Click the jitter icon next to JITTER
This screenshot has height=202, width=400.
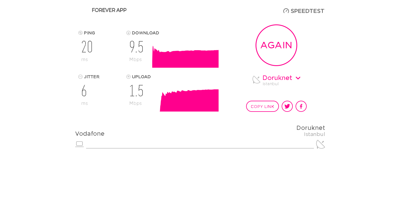(80, 77)
